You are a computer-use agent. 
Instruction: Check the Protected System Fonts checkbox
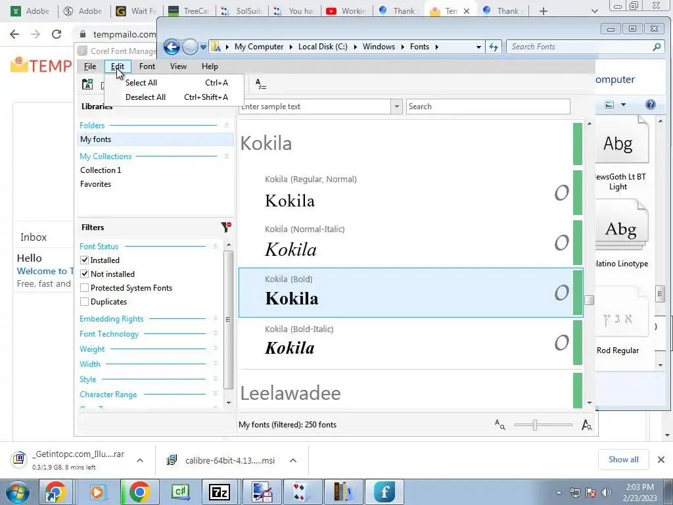pos(85,288)
